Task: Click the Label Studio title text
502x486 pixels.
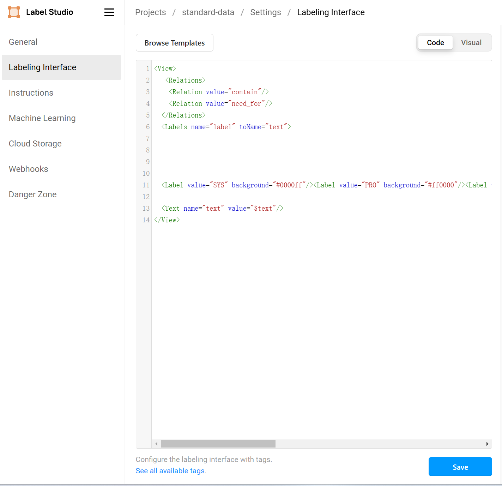Action: pos(50,12)
